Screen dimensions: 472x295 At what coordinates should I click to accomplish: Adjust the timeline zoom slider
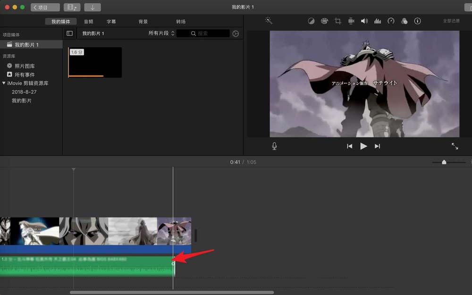coord(444,162)
